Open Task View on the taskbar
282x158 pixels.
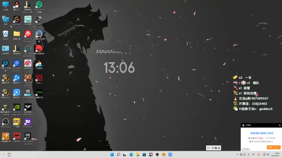click(125, 154)
